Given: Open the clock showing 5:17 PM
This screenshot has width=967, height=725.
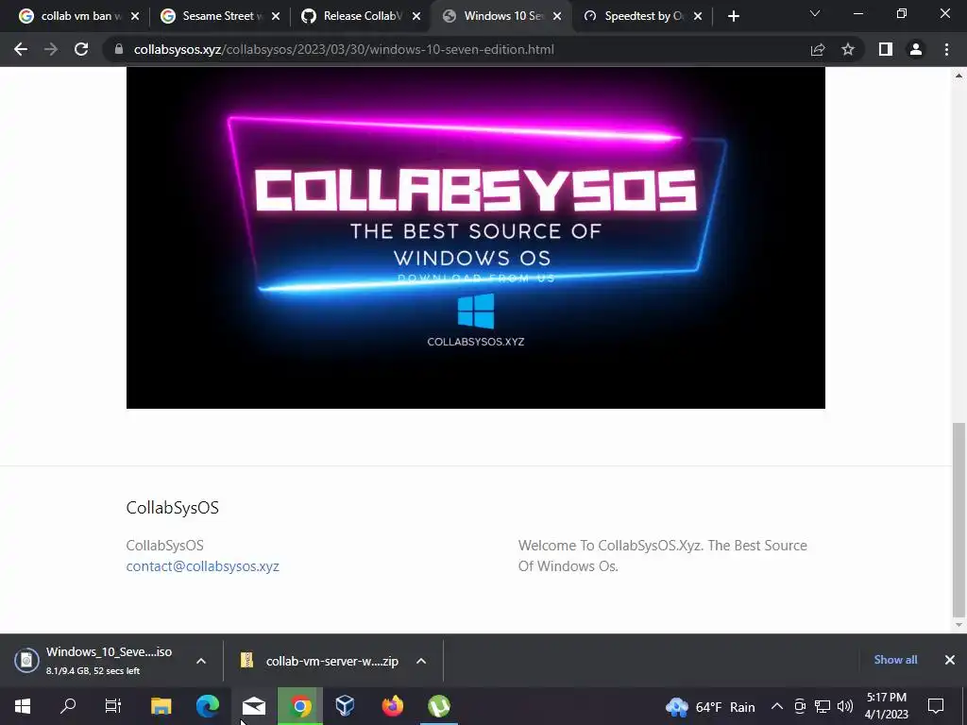Looking at the screenshot, I should point(887,706).
